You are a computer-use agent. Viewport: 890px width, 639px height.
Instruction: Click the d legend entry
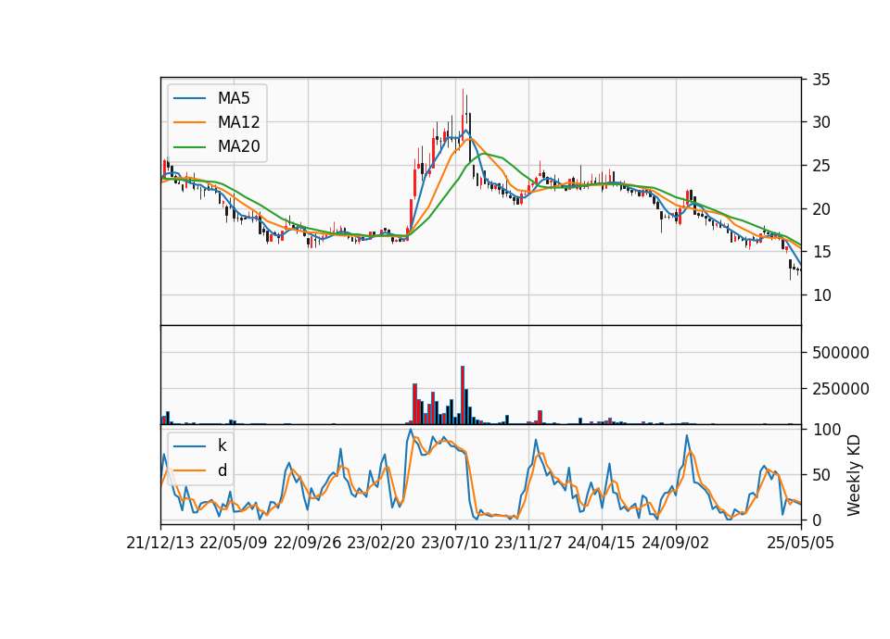click(222, 470)
